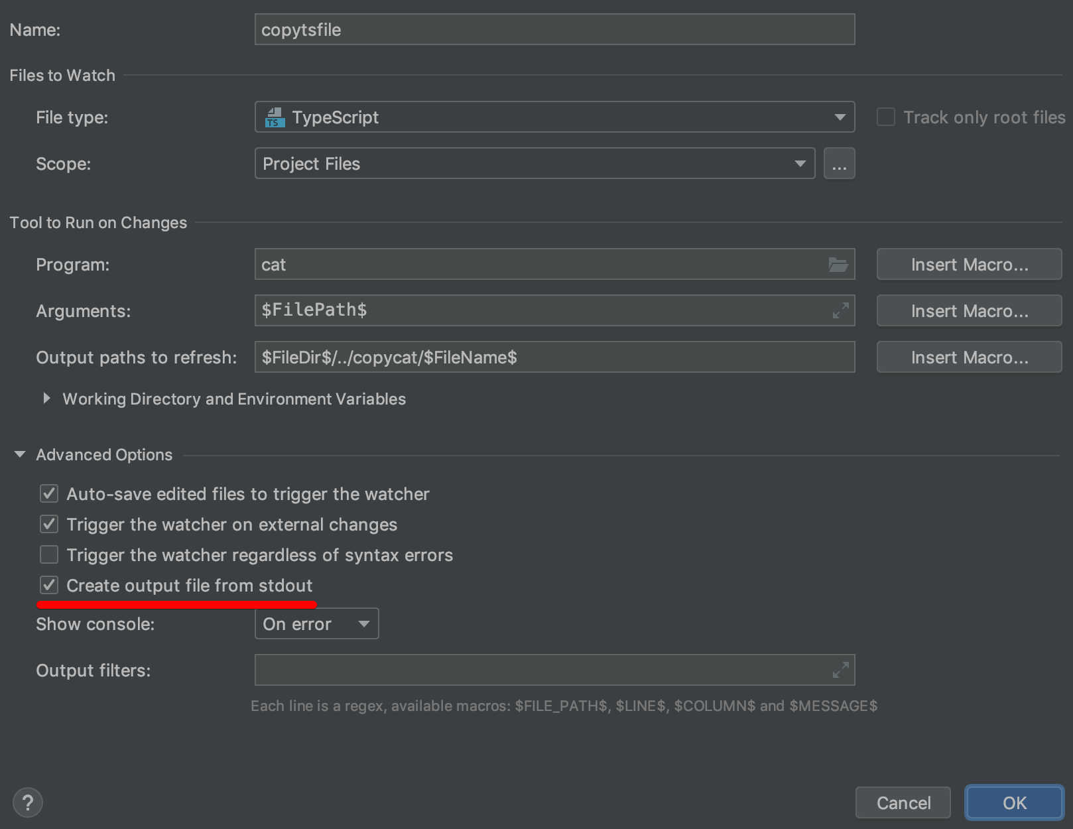Click the ellipsis button next to Scope
Image resolution: width=1073 pixels, height=829 pixels.
[x=839, y=164]
